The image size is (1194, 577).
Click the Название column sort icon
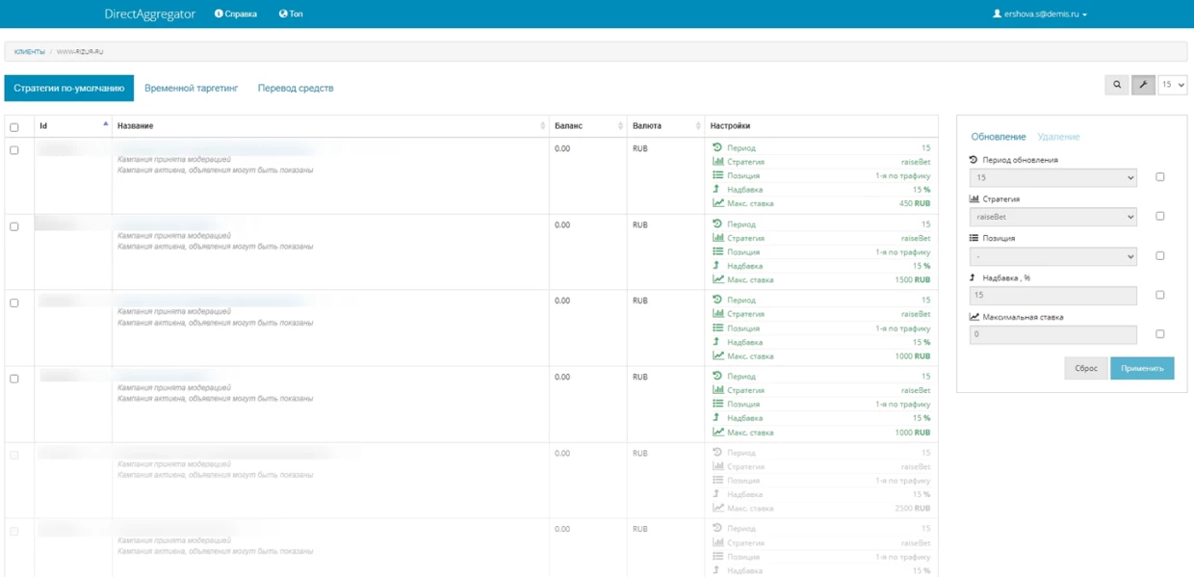(x=542, y=126)
